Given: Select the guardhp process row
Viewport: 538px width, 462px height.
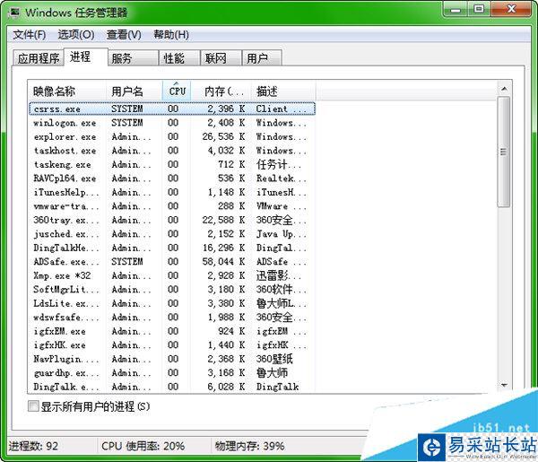Looking at the screenshot, I should pos(172,373).
